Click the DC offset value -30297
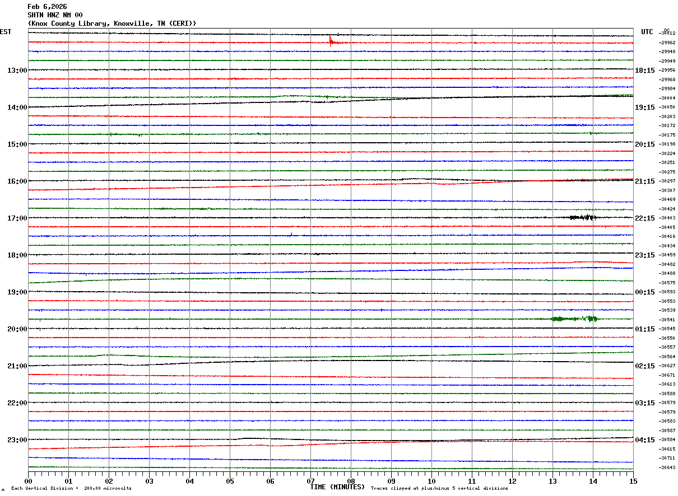The width and height of the screenshot is (678, 496). [x=667, y=181]
